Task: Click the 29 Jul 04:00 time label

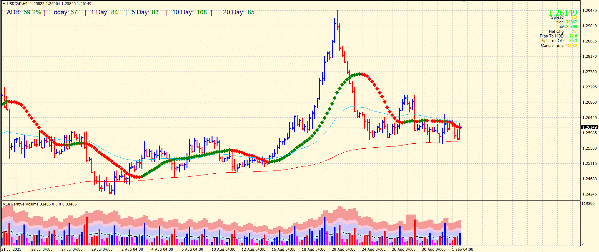Action: pos(102,250)
